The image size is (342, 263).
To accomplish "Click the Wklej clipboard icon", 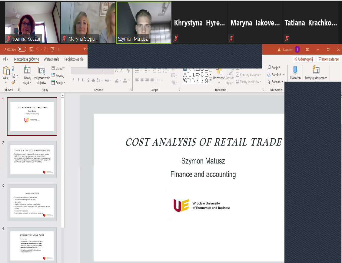I will [x=6, y=71].
